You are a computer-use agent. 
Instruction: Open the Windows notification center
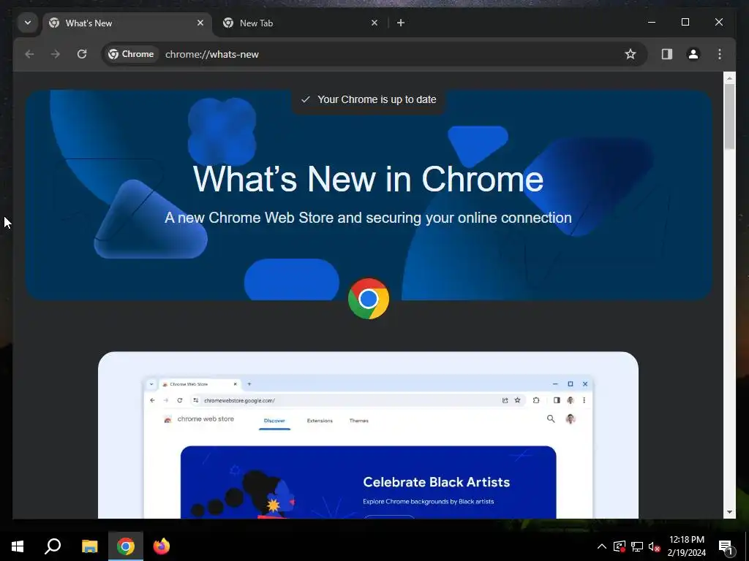tap(726, 546)
